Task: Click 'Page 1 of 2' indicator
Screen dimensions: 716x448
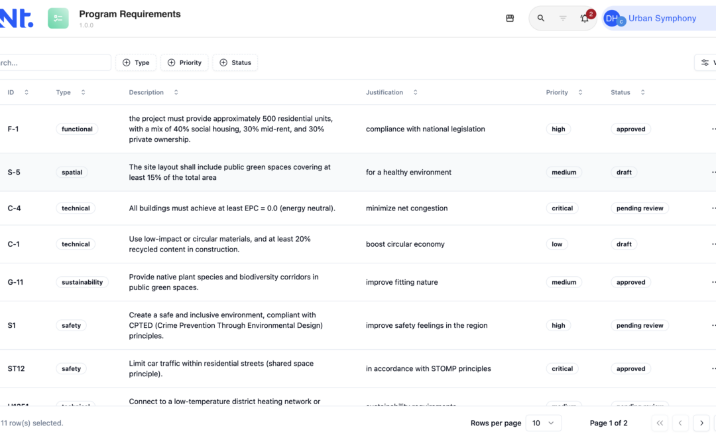Action: [609, 423]
